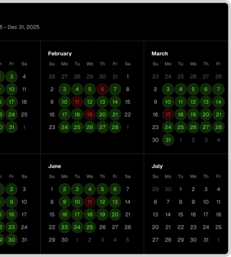Click February 19 red day
Image resolution: width=231 pixels, height=257 pixels.
click(90, 114)
